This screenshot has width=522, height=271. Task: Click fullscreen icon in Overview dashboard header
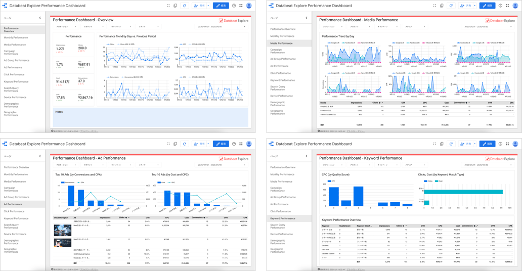168,6
